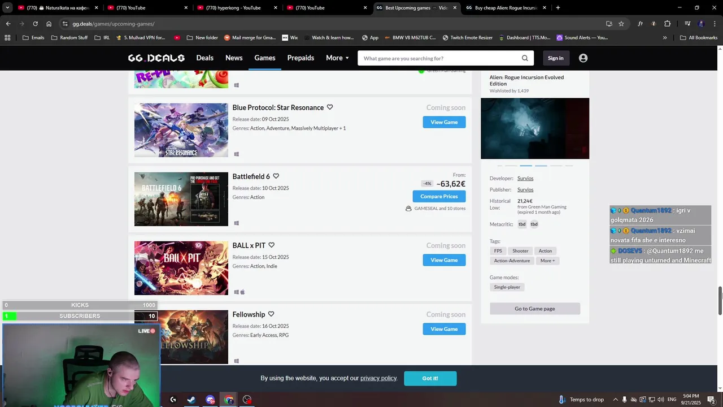723x407 pixels.
Task: Open the Prepaids menu
Action: coord(300,58)
